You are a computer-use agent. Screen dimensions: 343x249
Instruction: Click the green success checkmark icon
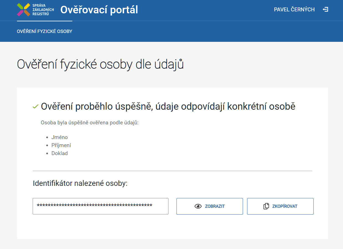(x=35, y=107)
